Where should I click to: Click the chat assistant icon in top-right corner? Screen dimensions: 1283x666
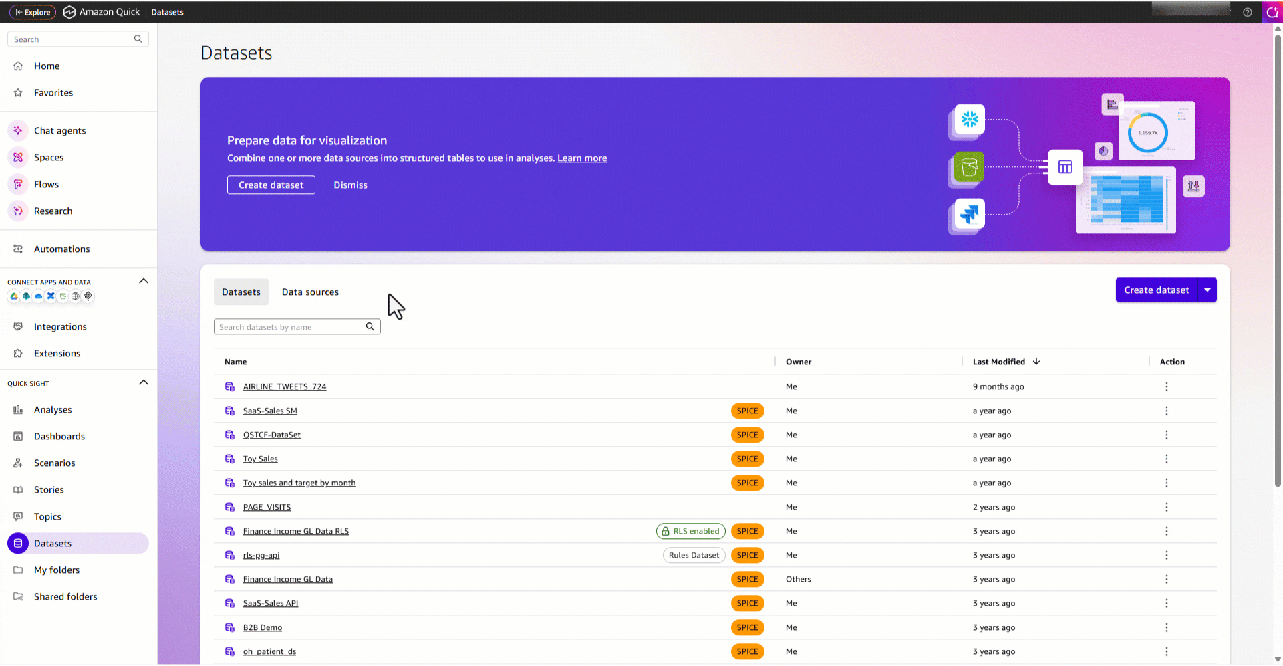tap(1272, 12)
